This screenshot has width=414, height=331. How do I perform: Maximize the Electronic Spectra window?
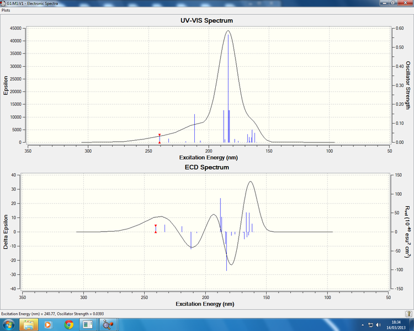click(393, 3)
